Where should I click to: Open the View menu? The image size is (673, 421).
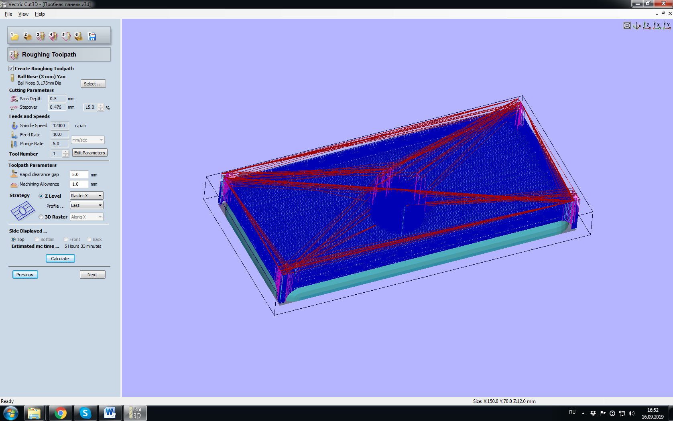pos(23,14)
